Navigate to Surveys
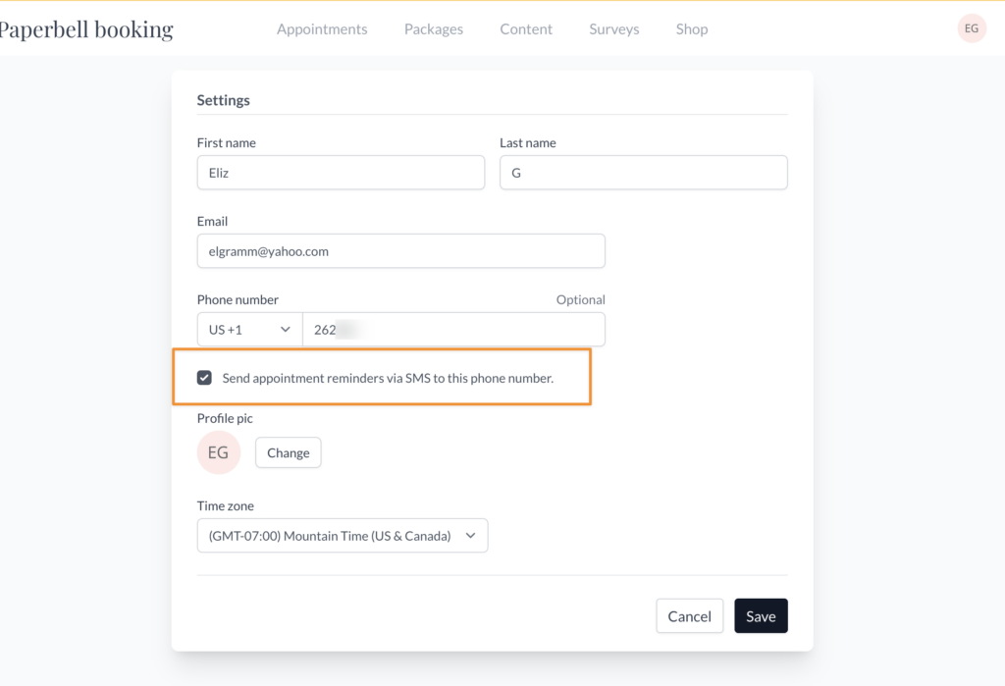This screenshot has width=1005, height=686. 613,29
